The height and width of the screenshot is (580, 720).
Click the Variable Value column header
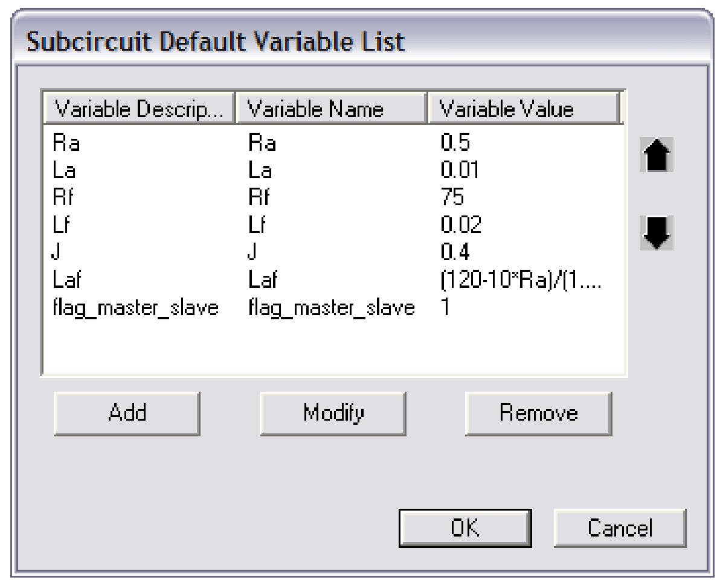[x=524, y=108]
